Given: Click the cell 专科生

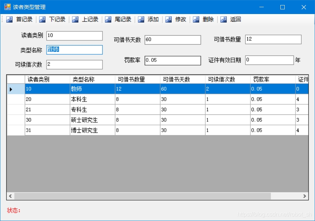Looking at the screenshot, I should (93, 109).
